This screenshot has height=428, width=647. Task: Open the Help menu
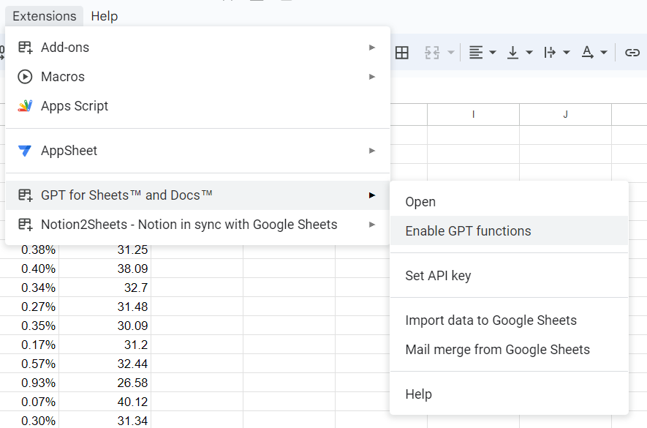pos(104,15)
